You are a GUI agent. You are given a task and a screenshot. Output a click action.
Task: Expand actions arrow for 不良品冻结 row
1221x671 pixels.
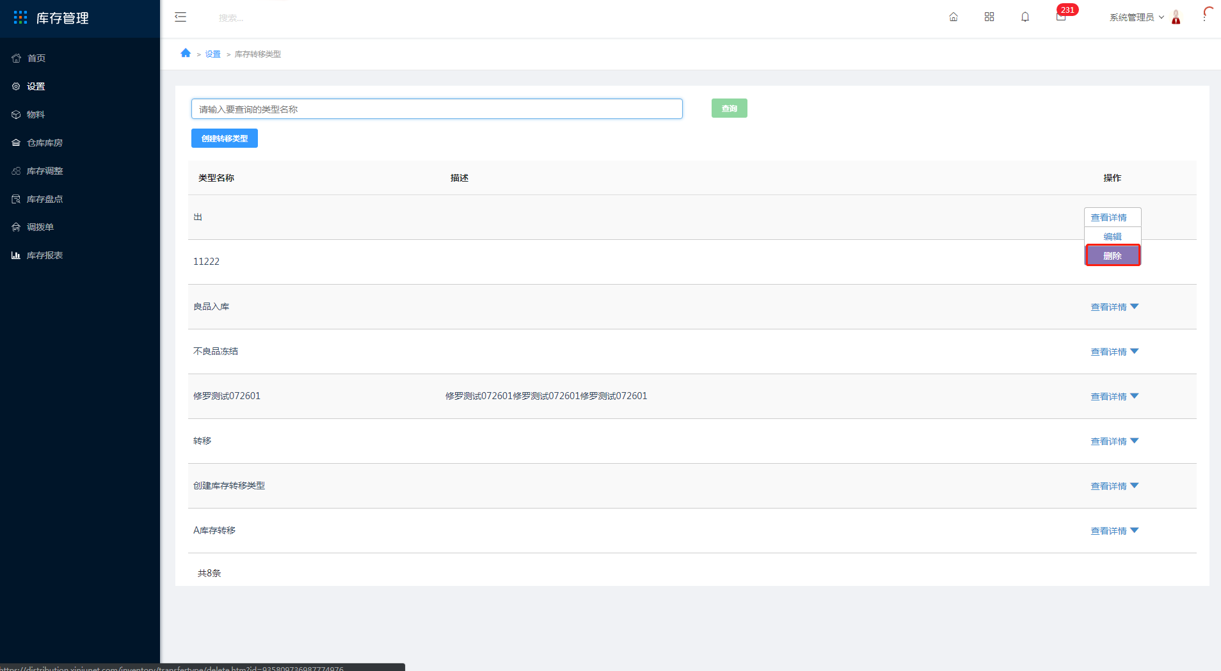1135,351
